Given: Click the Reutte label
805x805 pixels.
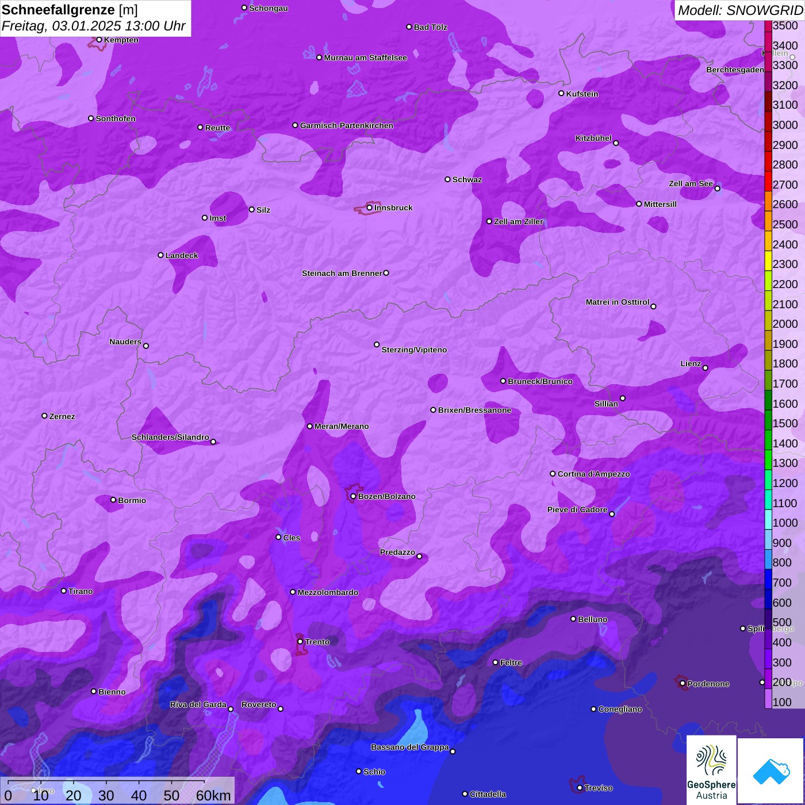Looking at the screenshot, I should click(x=217, y=128).
